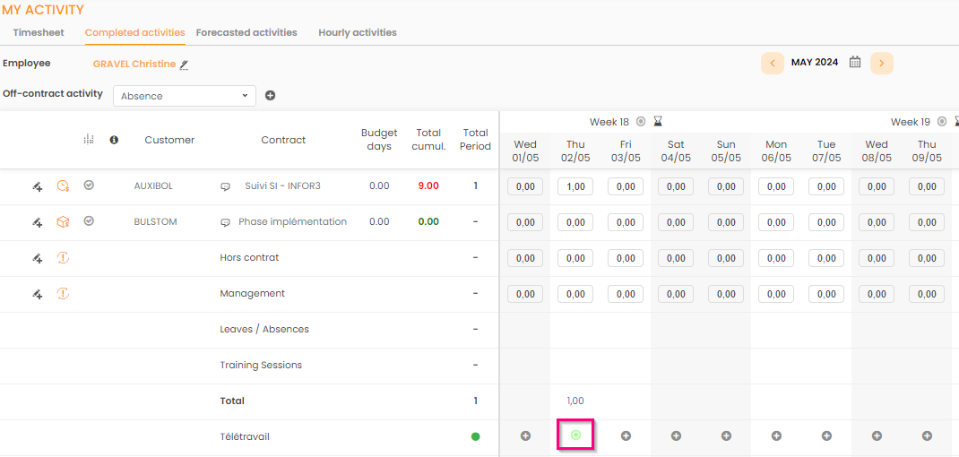Open comment bubble for Suivi SI - INFOR3
The height and width of the screenshot is (457, 959).
point(226,186)
